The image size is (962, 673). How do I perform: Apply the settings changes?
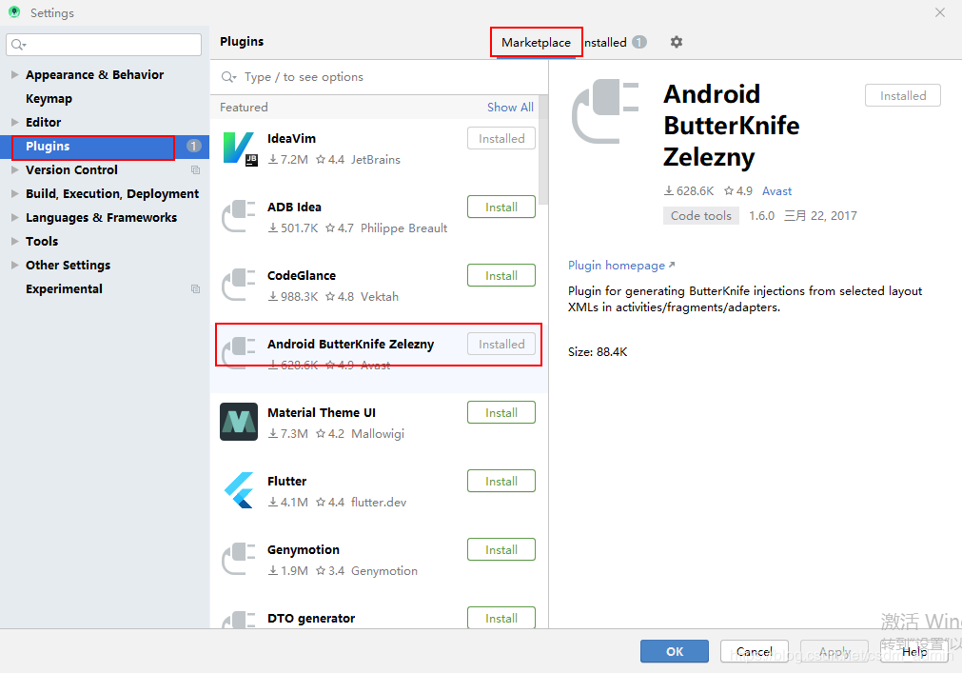click(834, 651)
